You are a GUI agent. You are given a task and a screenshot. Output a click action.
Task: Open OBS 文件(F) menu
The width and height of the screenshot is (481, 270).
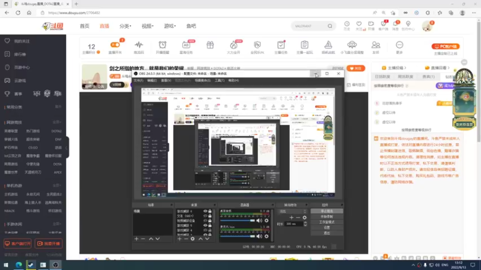click(x=138, y=80)
